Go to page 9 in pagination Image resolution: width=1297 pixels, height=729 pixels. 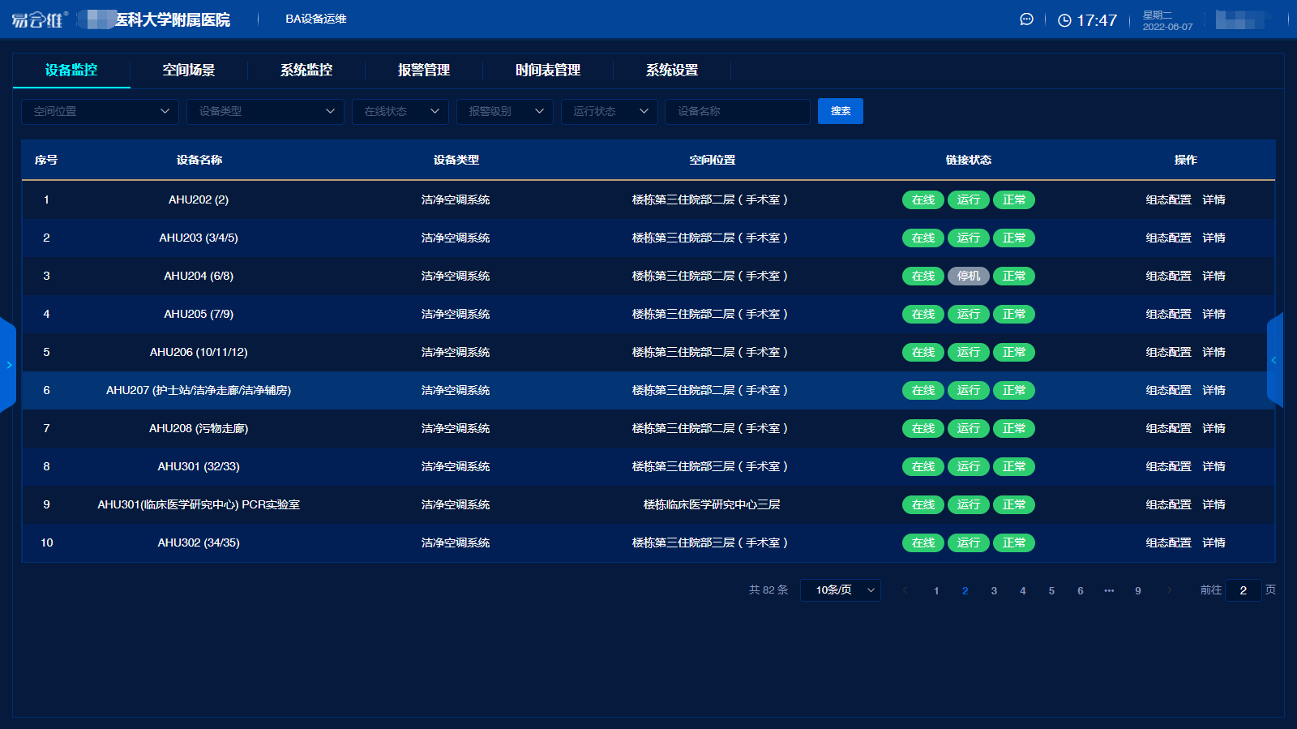point(1137,590)
